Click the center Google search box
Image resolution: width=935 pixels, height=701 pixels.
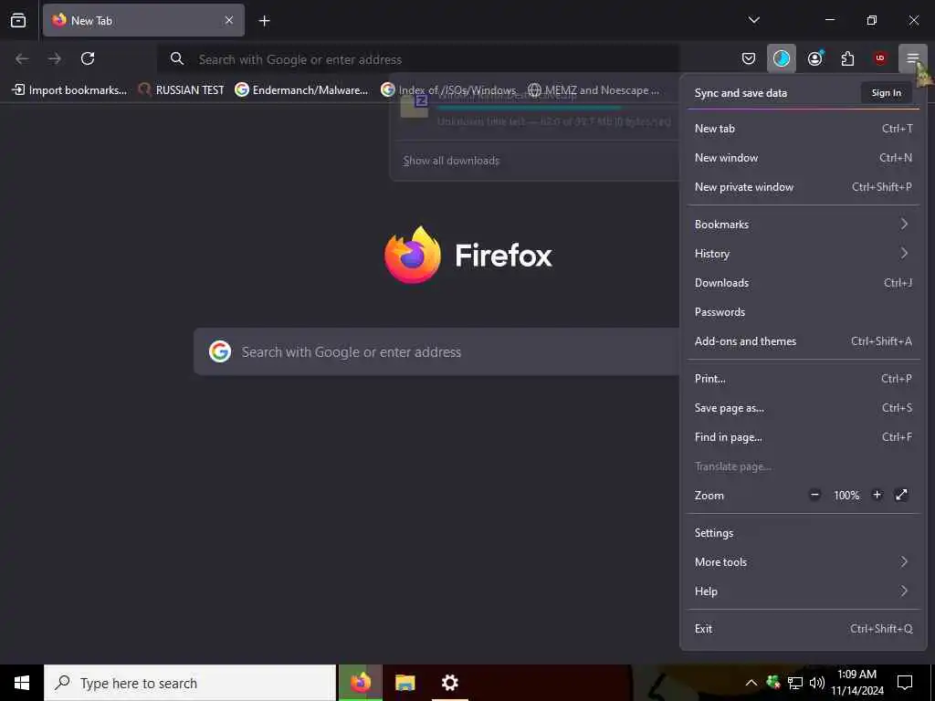[x=436, y=351]
